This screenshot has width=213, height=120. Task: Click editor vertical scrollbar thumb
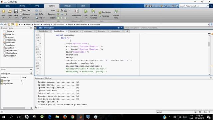(x=209, y=44)
